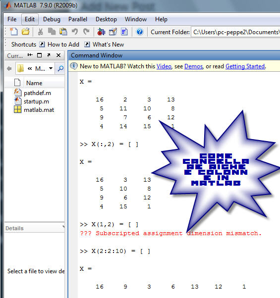
Task: Click the What's New shortcut icon
Action: coord(87,45)
